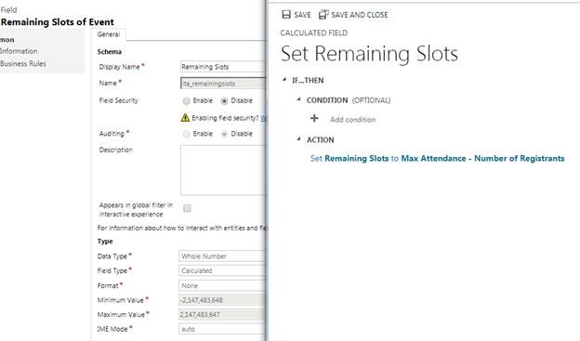The image size is (580, 341).
Task: Collapse the IF...THEN section
Action: 284,80
